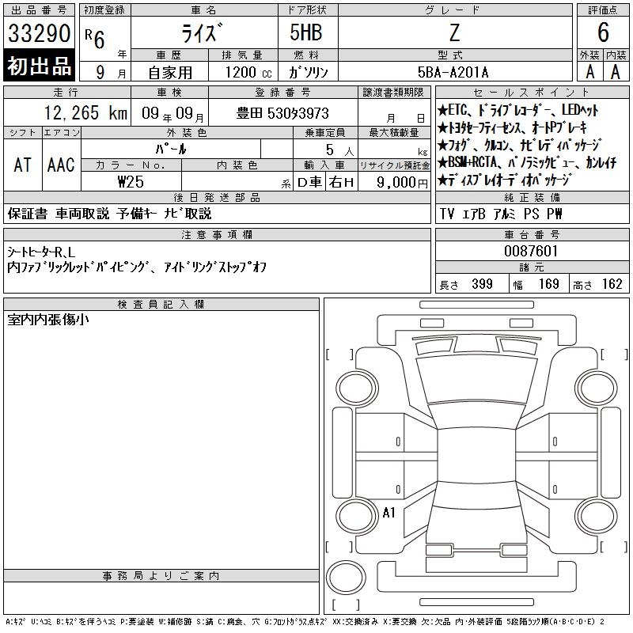Click the roof panel in car diagram
633x633 pixels.
pyautogui.click(x=476, y=455)
